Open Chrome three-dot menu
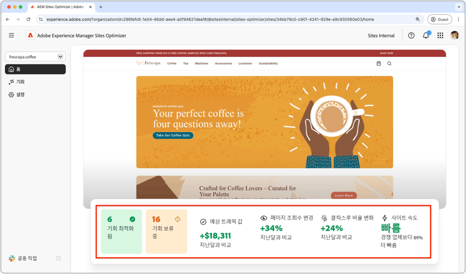 point(459,19)
